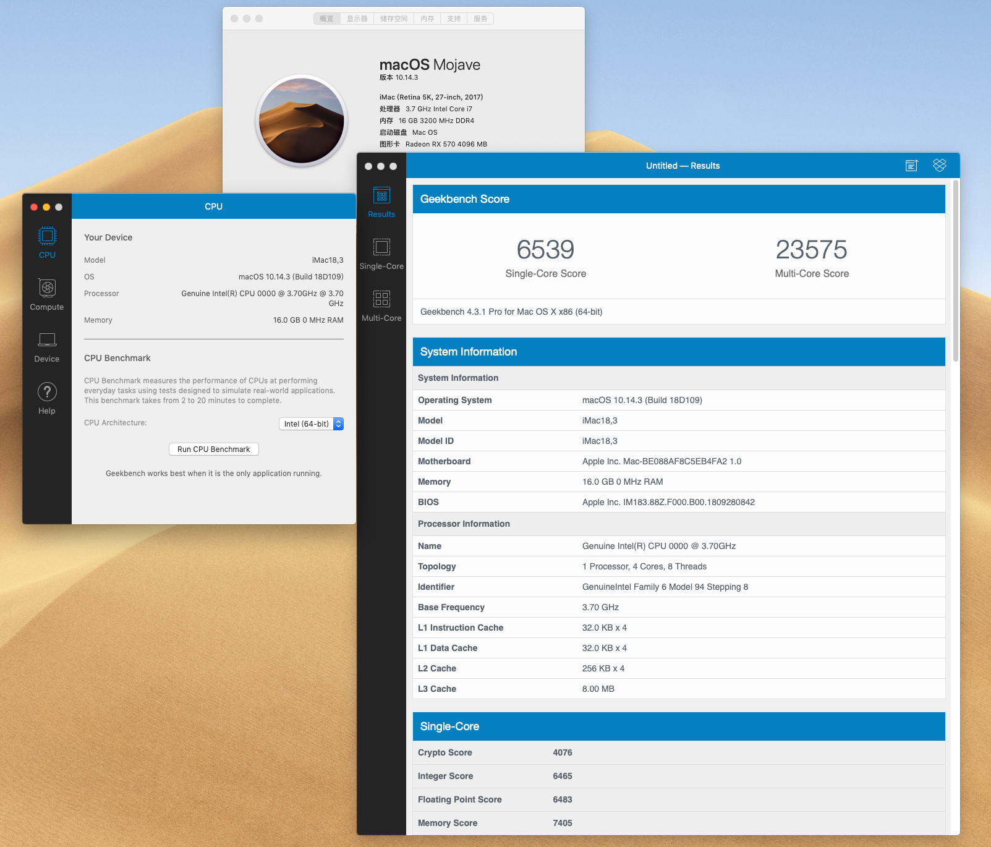Screen dimensions: 991x847
Task: Click 'iMac (Retina 5K, 27-inch, 2017)' text
Action: tap(432, 97)
